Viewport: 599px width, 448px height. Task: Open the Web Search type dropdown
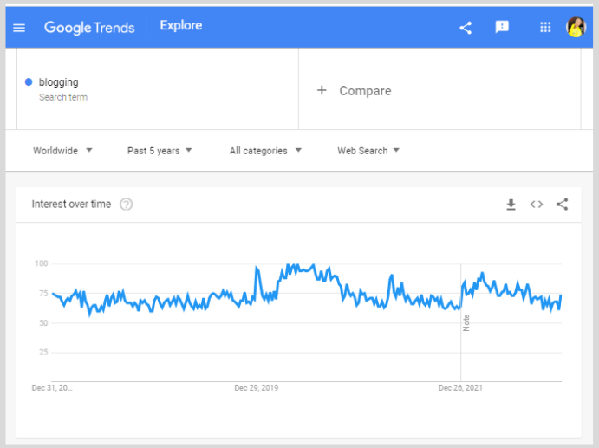click(x=368, y=151)
